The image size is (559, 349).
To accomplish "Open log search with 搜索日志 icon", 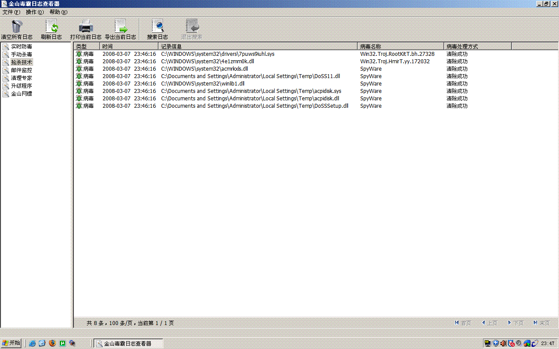I will (157, 27).
